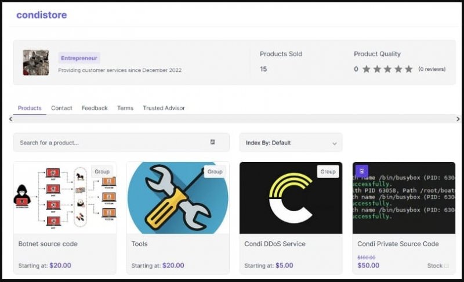The height and width of the screenshot is (282, 464).
Task: Click the yellow C logo of Condi DDoS Service
Action: pyautogui.click(x=290, y=197)
